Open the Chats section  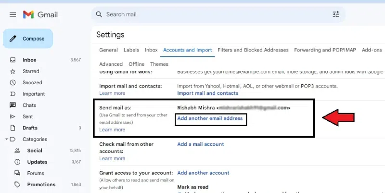(29, 105)
